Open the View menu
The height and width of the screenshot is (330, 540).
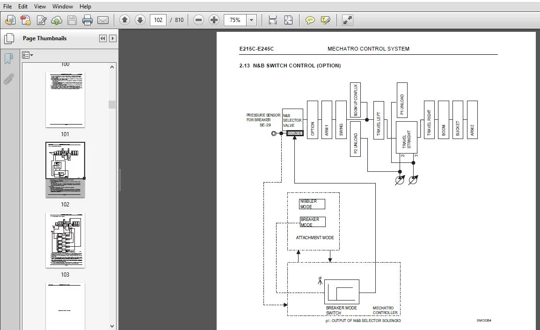(x=40, y=6)
